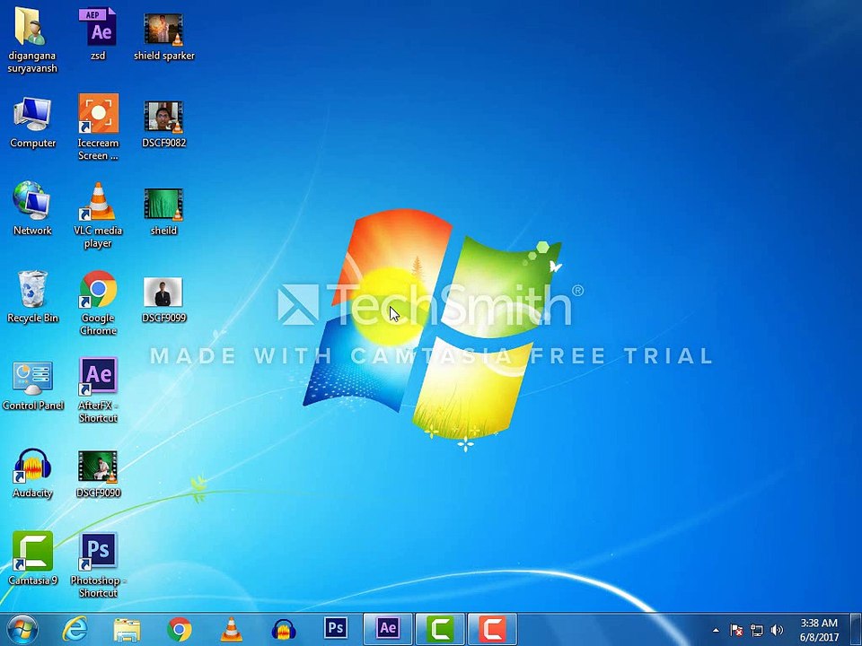Open Control Panel desktop icon

(x=33, y=386)
